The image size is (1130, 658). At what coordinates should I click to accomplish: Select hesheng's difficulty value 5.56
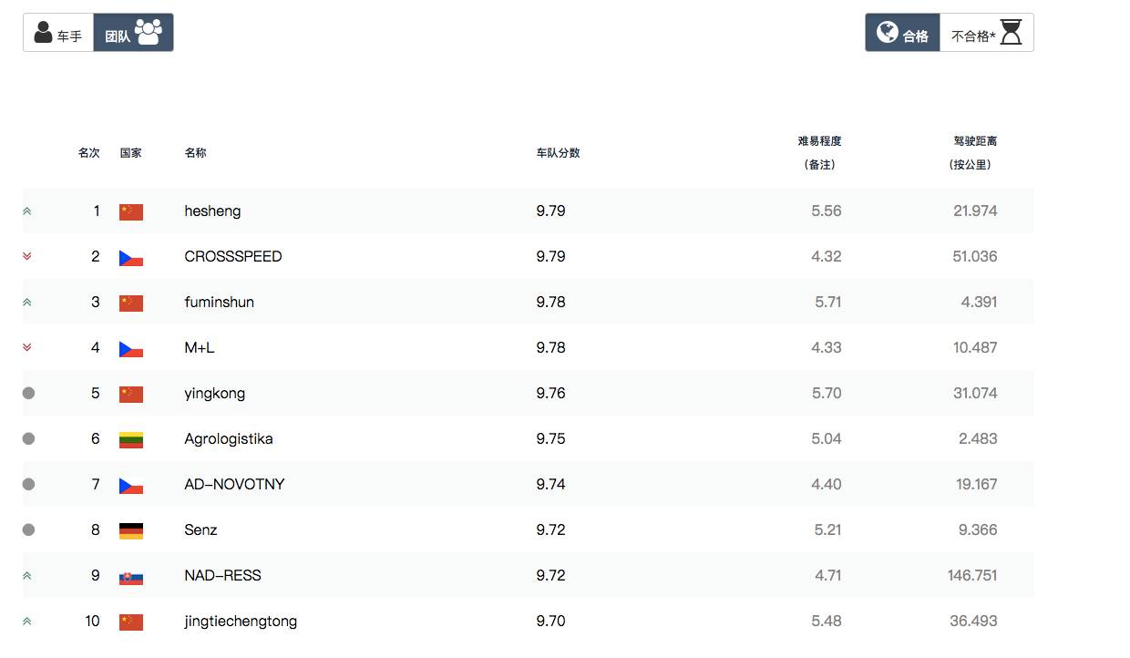click(827, 211)
